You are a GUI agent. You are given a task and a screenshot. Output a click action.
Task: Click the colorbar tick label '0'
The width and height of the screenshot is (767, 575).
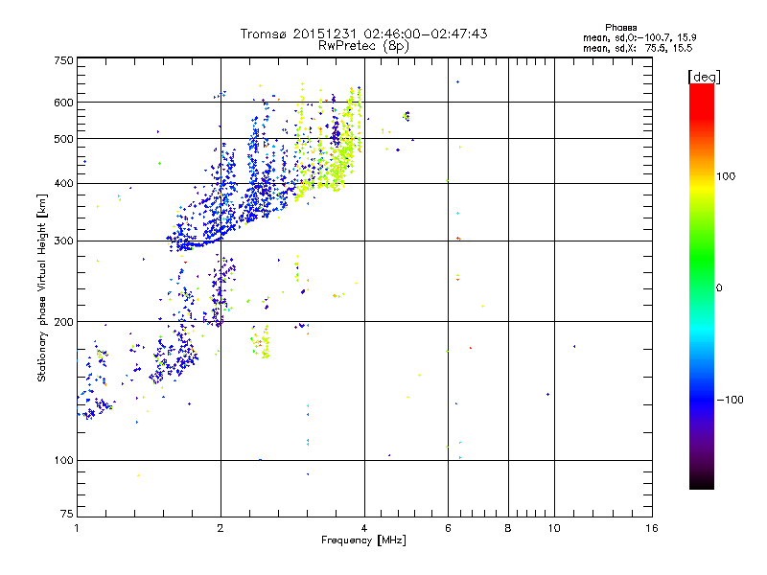[x=719, y=288]
